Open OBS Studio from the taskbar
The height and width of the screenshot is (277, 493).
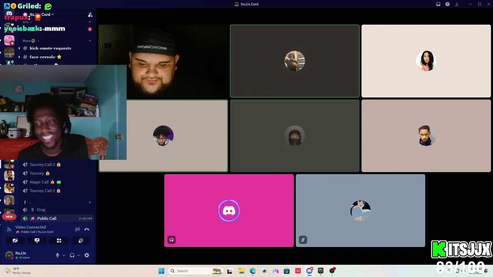point(332,271)
